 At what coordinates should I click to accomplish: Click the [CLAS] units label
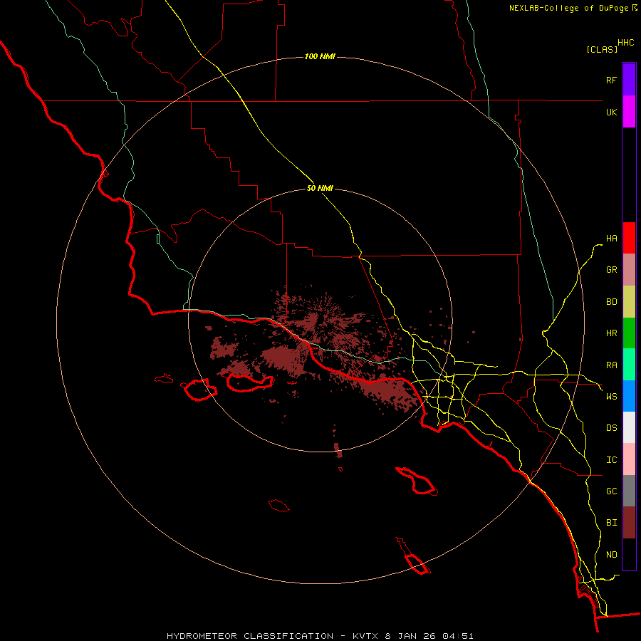pyautogui.click(x=602, y=50)
